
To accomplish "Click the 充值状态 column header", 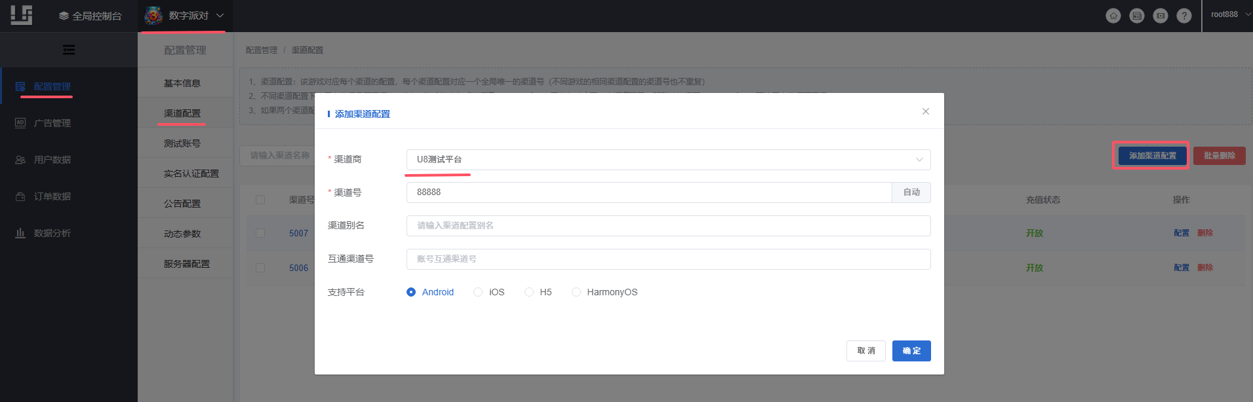I will (x=1043, y=200).
